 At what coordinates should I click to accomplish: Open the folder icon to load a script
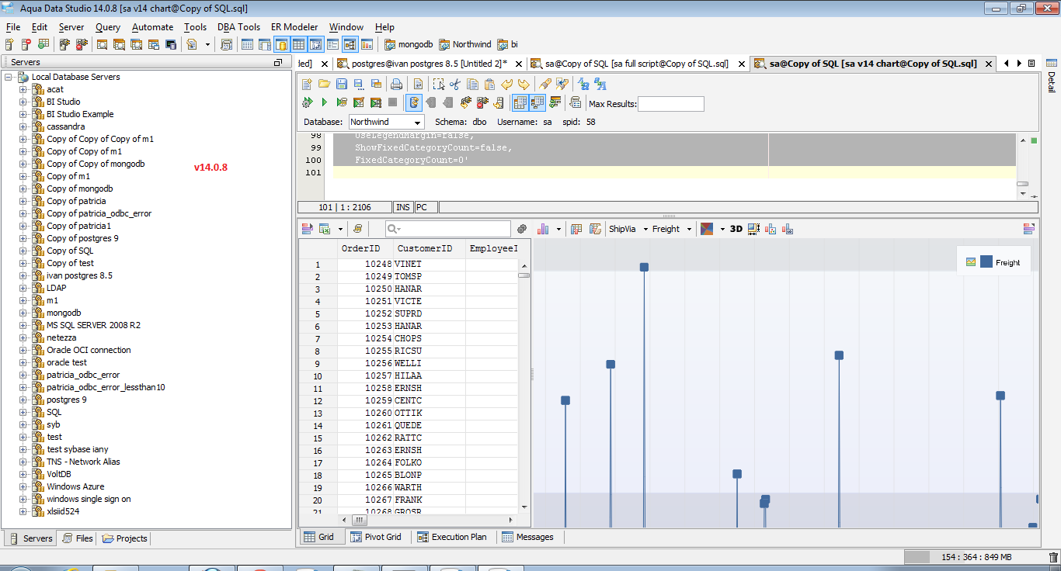click(x=324, y=85)
